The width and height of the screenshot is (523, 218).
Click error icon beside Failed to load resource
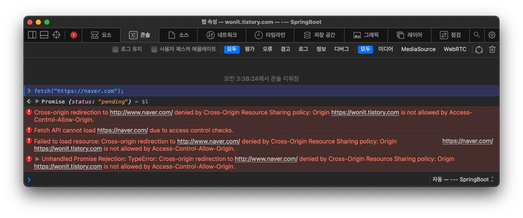(29, 141)
